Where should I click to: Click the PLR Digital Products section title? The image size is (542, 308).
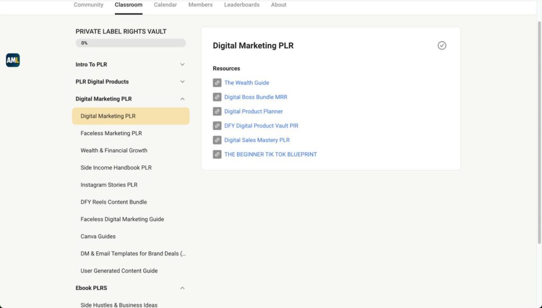(x=102, y=82)
